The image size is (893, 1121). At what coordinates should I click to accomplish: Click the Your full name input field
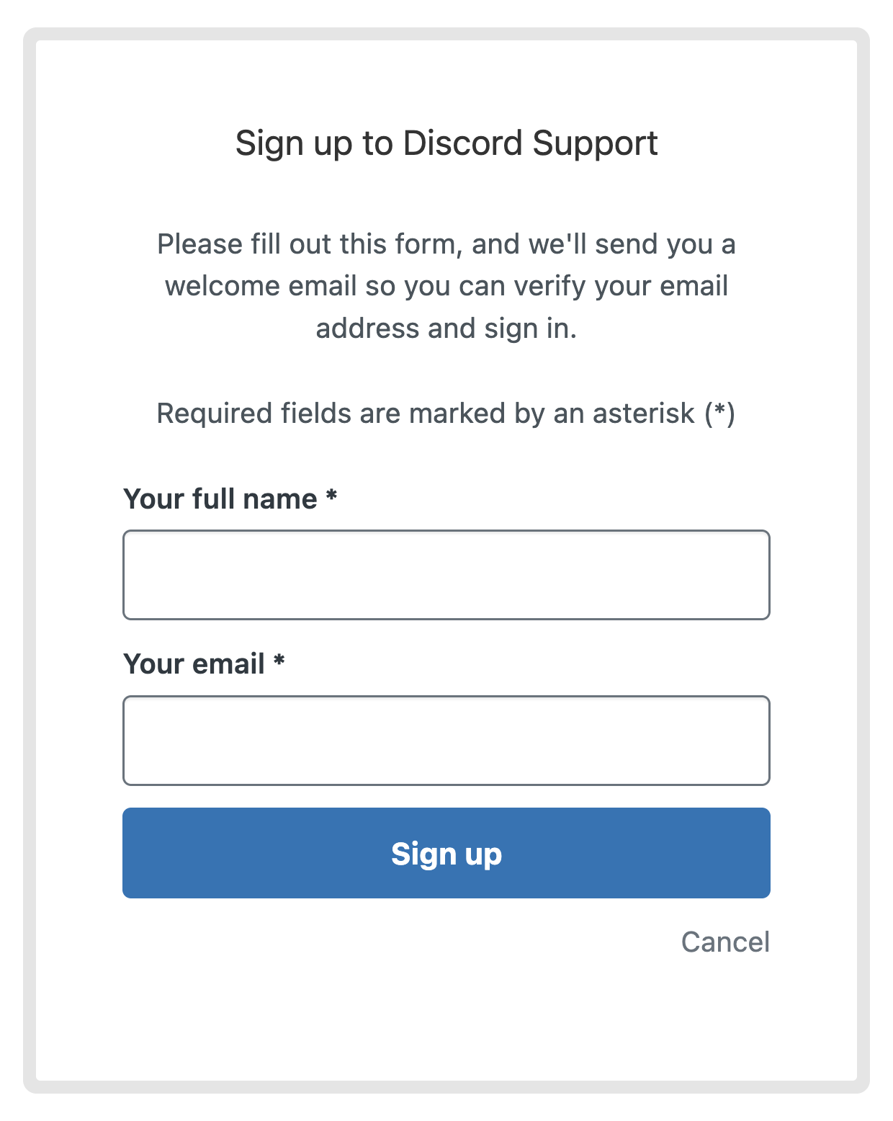447,575
